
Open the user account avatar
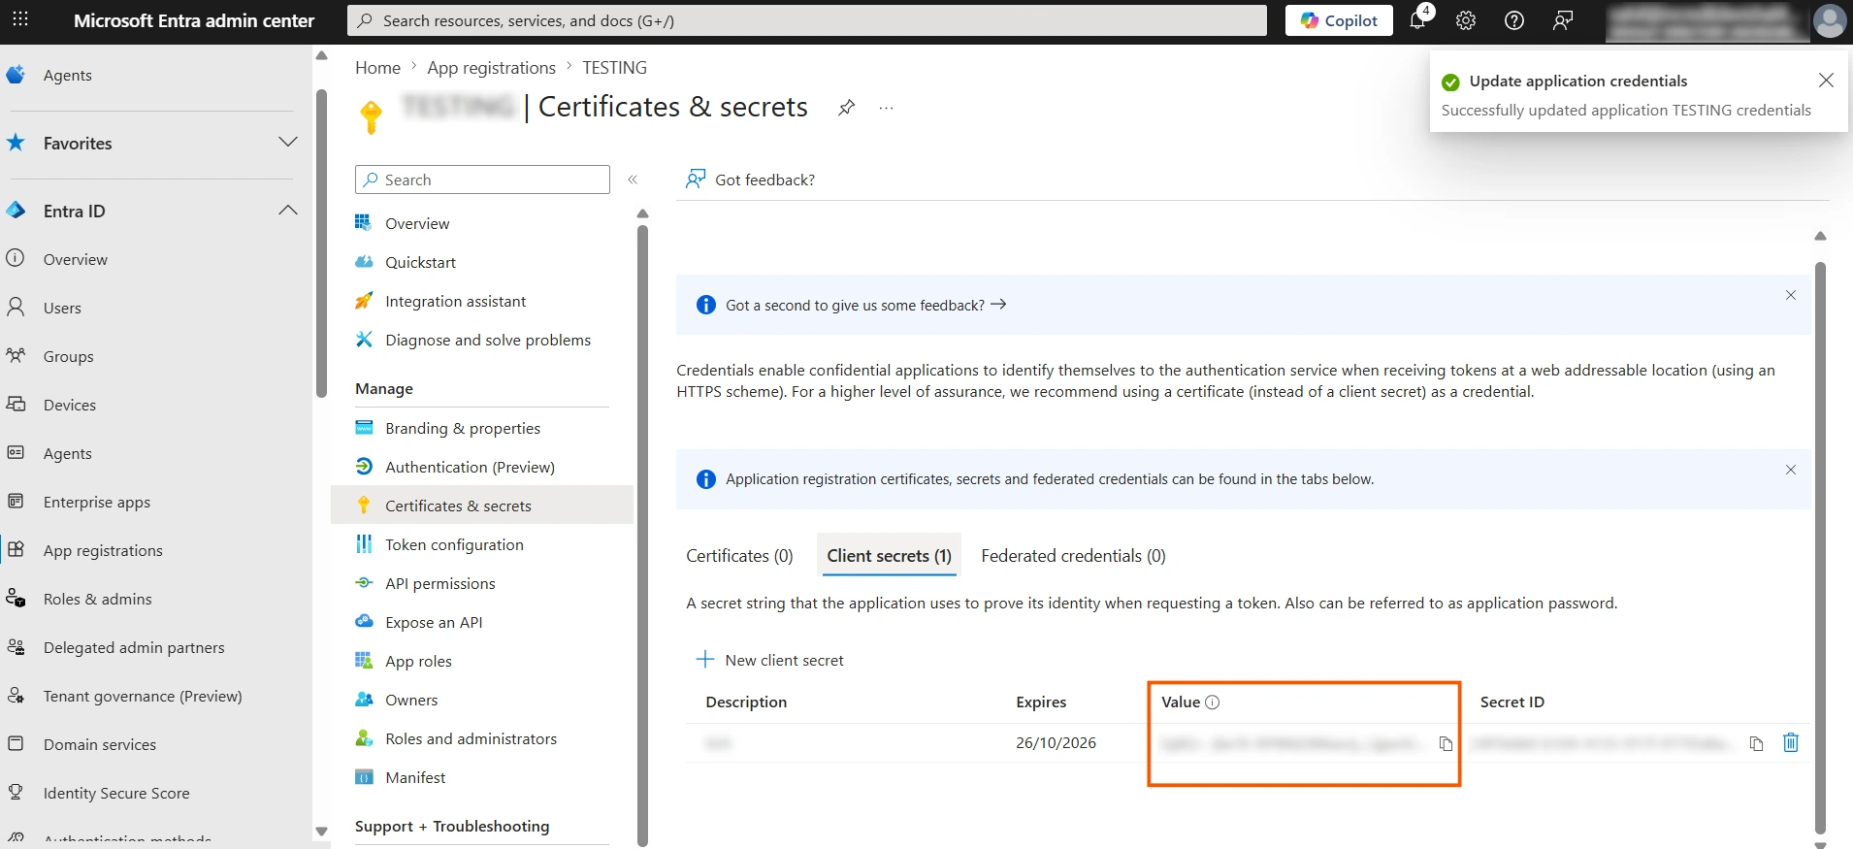[1830, 20]
